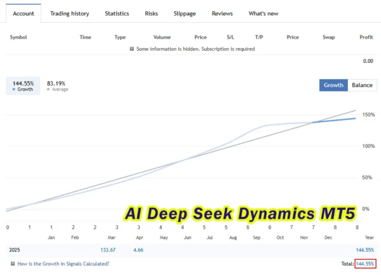The image size is (381, 276).
Task: Click the Jan month label
Action: (51, 237)
